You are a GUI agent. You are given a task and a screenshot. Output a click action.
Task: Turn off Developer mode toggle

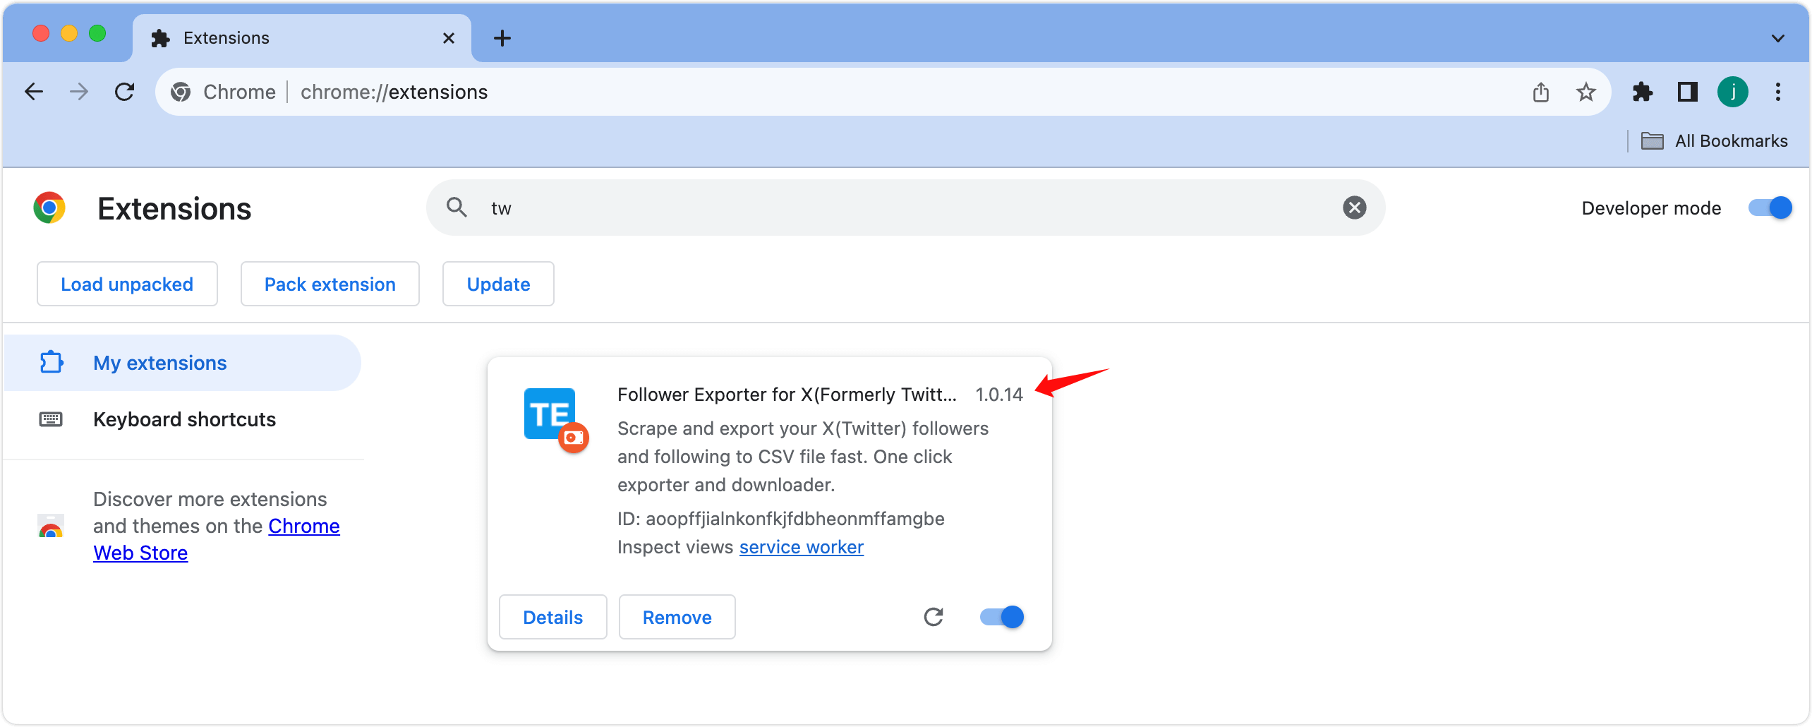pyautogui.click(x=1770, y=208)
